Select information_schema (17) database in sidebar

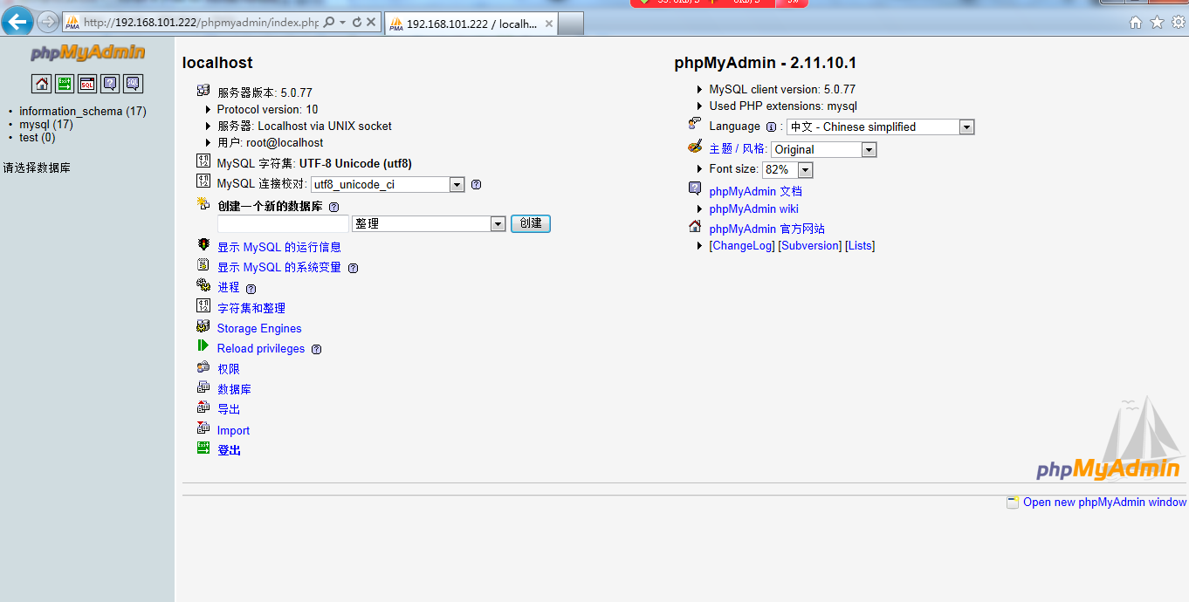point(83,111)
